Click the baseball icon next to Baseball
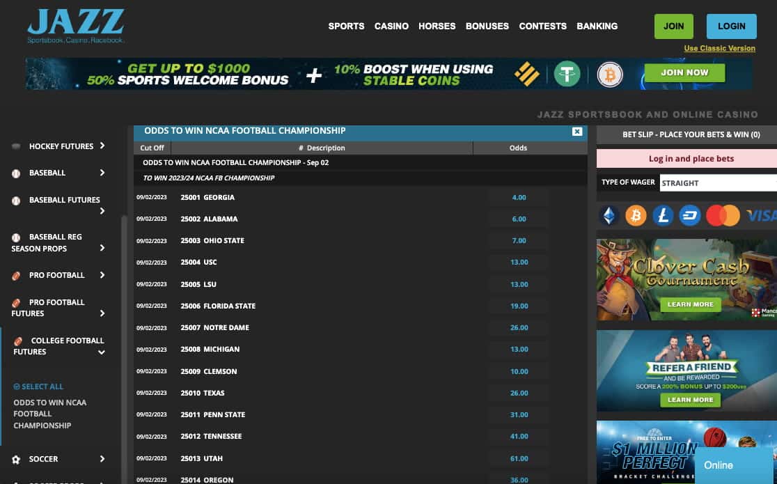777x484 pixels. [16, 173]
